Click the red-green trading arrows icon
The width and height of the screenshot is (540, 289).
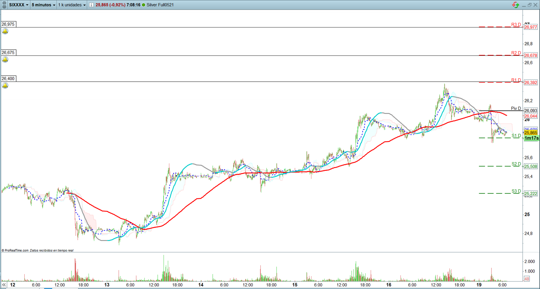point(515,5)
